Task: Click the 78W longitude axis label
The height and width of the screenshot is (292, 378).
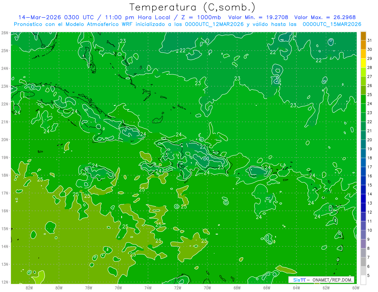Action: click(89, 288)
